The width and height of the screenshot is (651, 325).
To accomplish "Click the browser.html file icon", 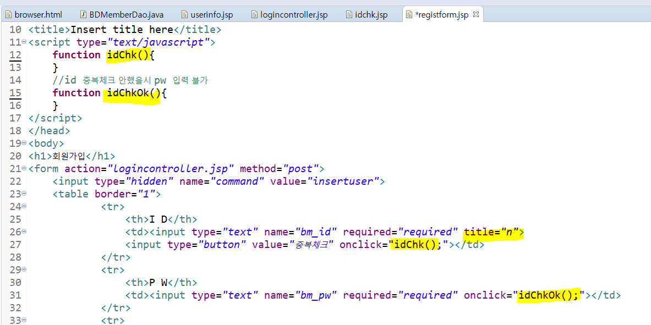I will pos(9,15).
